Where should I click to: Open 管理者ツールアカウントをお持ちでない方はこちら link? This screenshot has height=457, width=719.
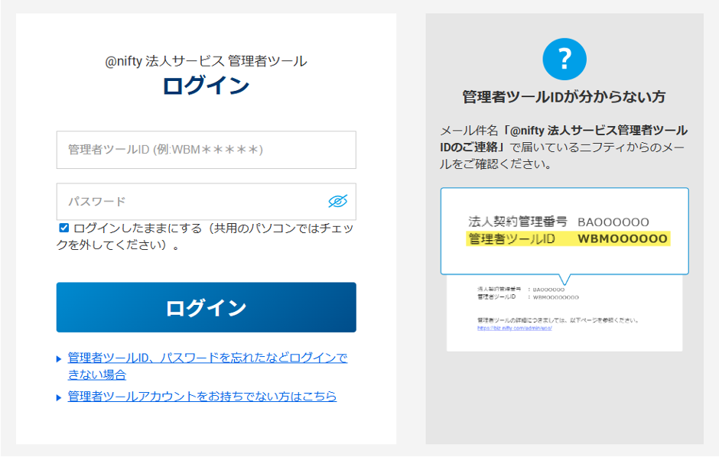pyautogui.click(x=202, y=396)
